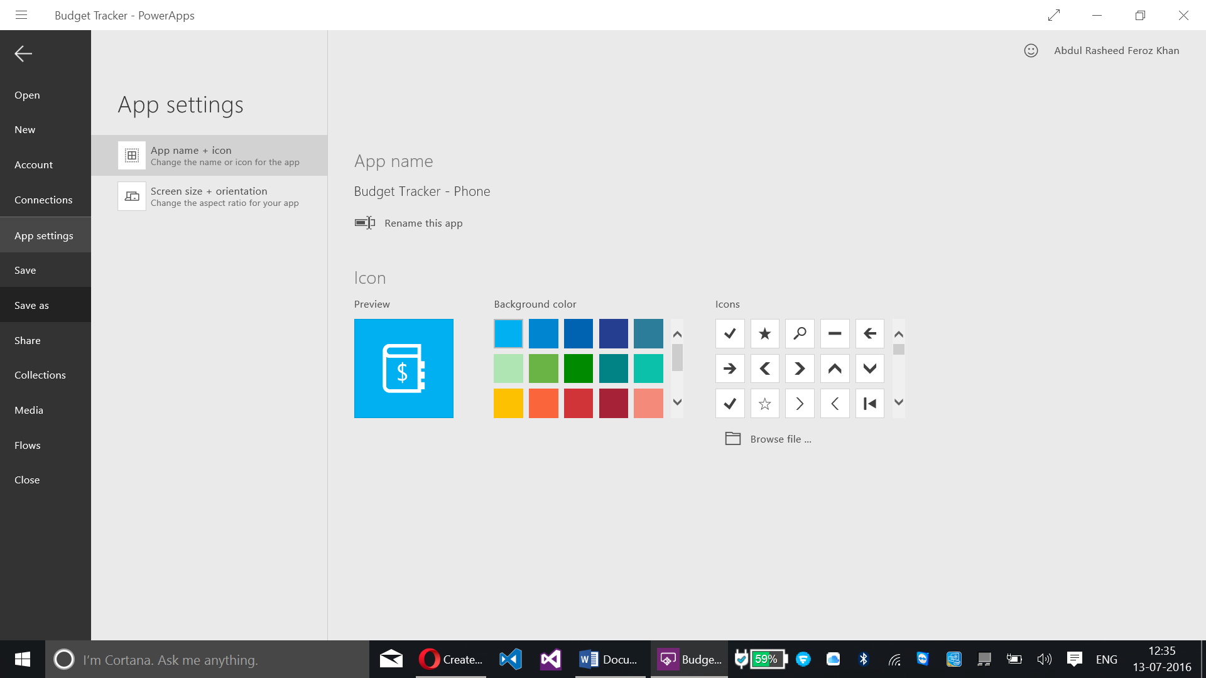
Task: Click the Abdul Rasheed Feroz Khan account name
Action: point(1116,51)
